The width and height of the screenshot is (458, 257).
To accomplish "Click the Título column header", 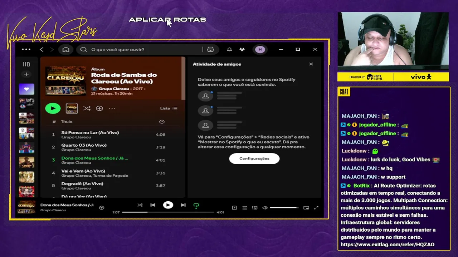I will [67, 122].
